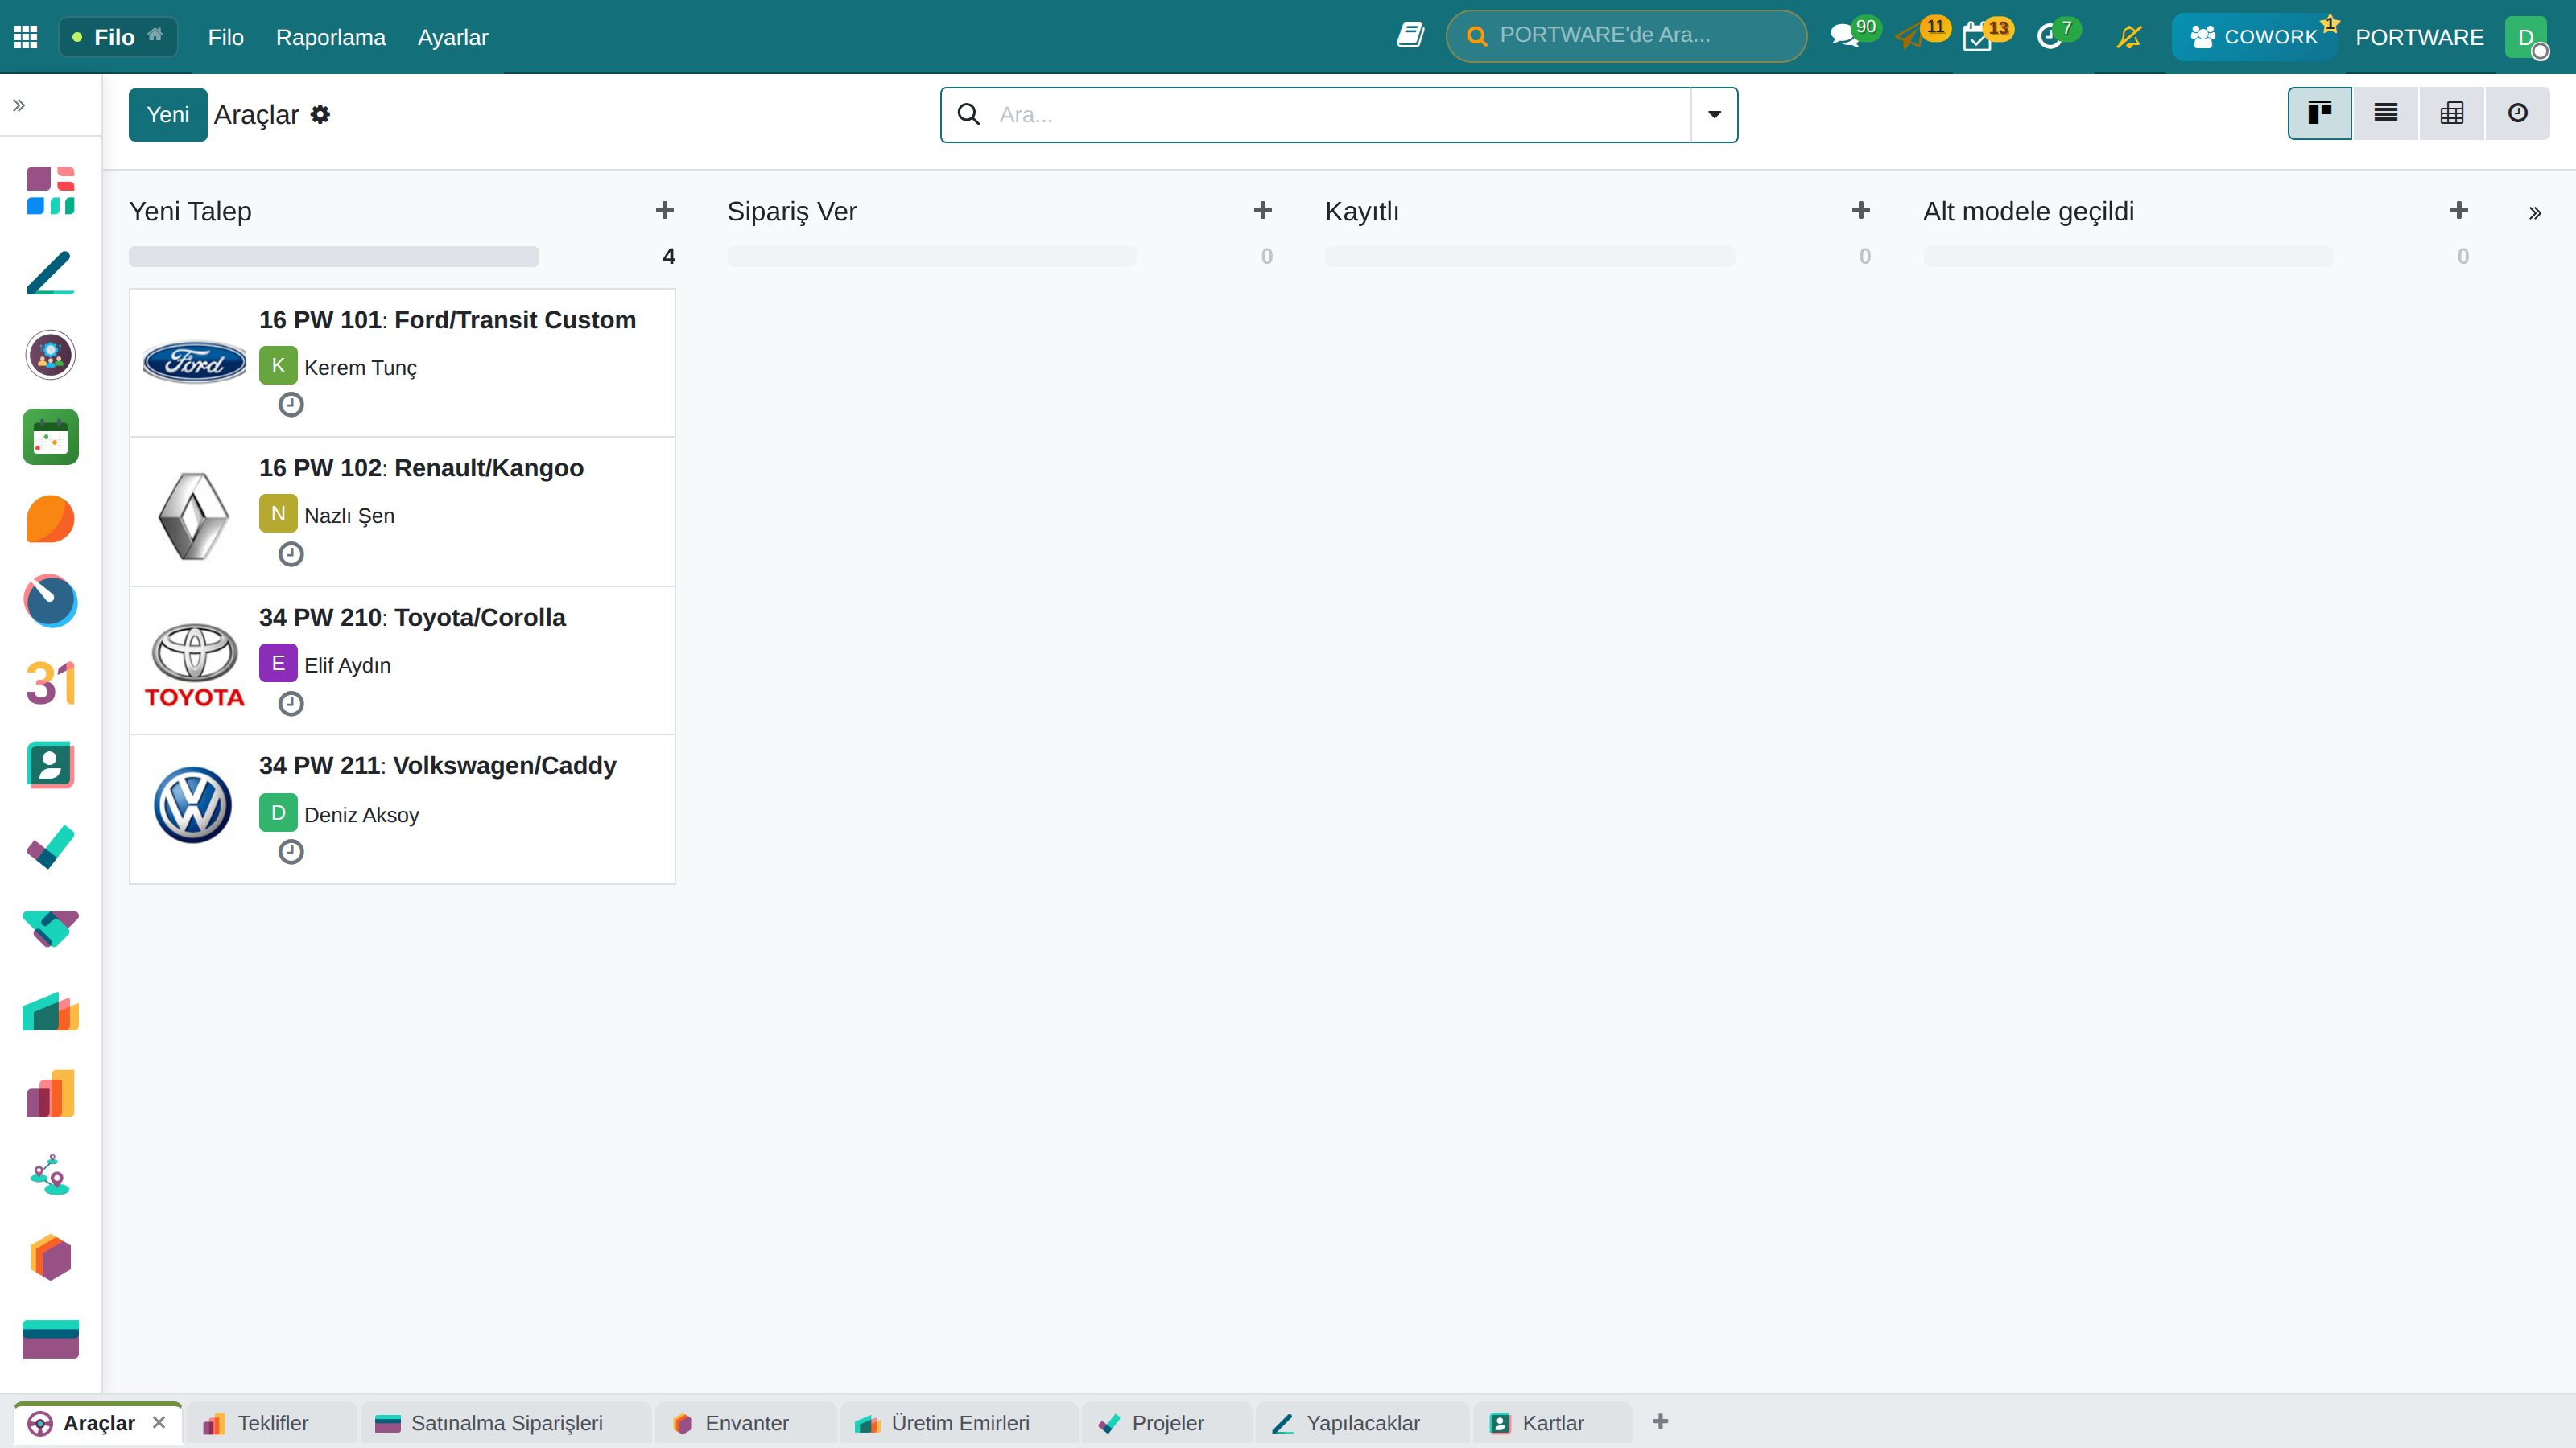Add a card in Kayıtlı column
The height and width of the screenshot is (1448, 2576).
(x=1861, y=210)
